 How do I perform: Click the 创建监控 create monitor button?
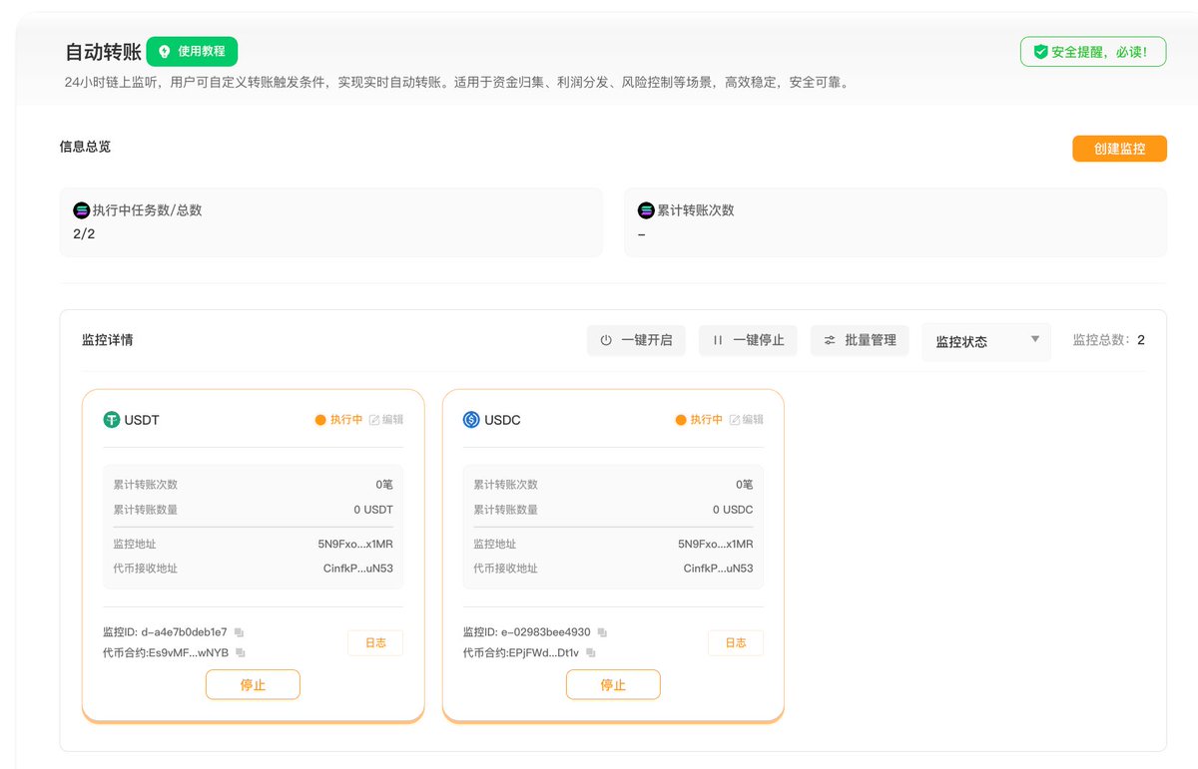[1119, 149]
